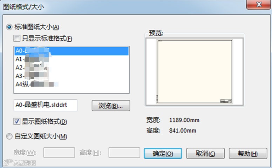
Task: Pick the A2 sheet format entry
Action: (72, 67)
